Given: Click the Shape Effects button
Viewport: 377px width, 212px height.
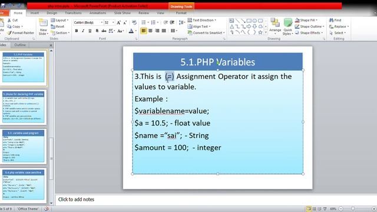Looking at the screenshot, I should 309,33.
